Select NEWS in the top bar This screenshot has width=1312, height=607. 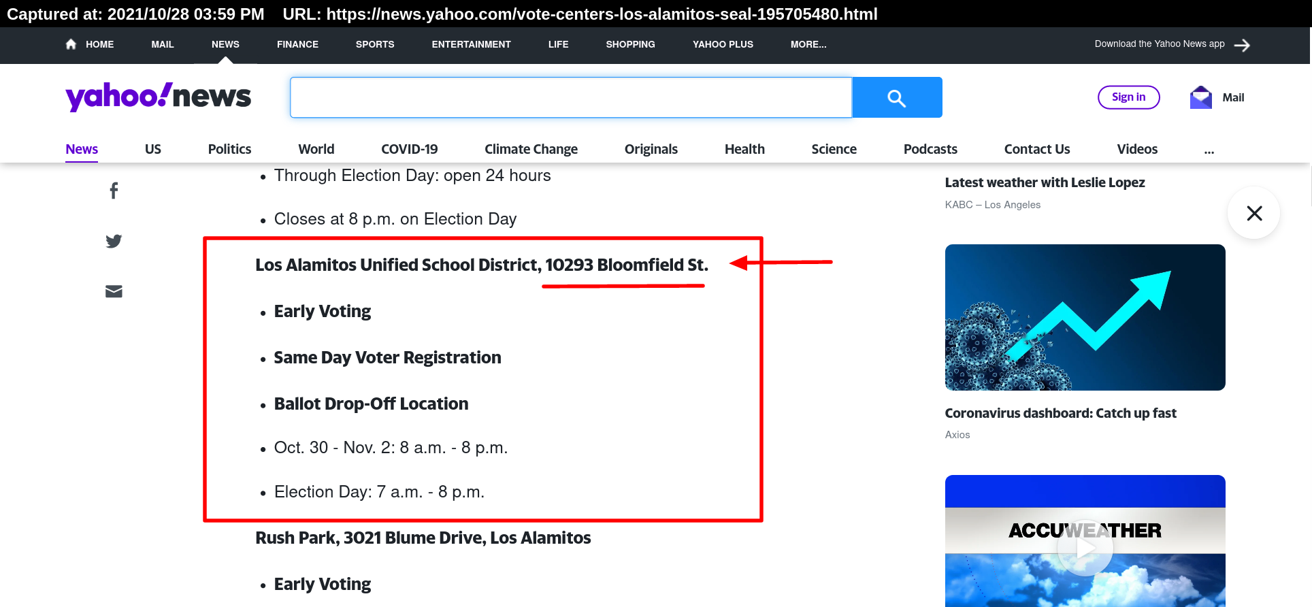pyautogui.click(x=225, y=44)
